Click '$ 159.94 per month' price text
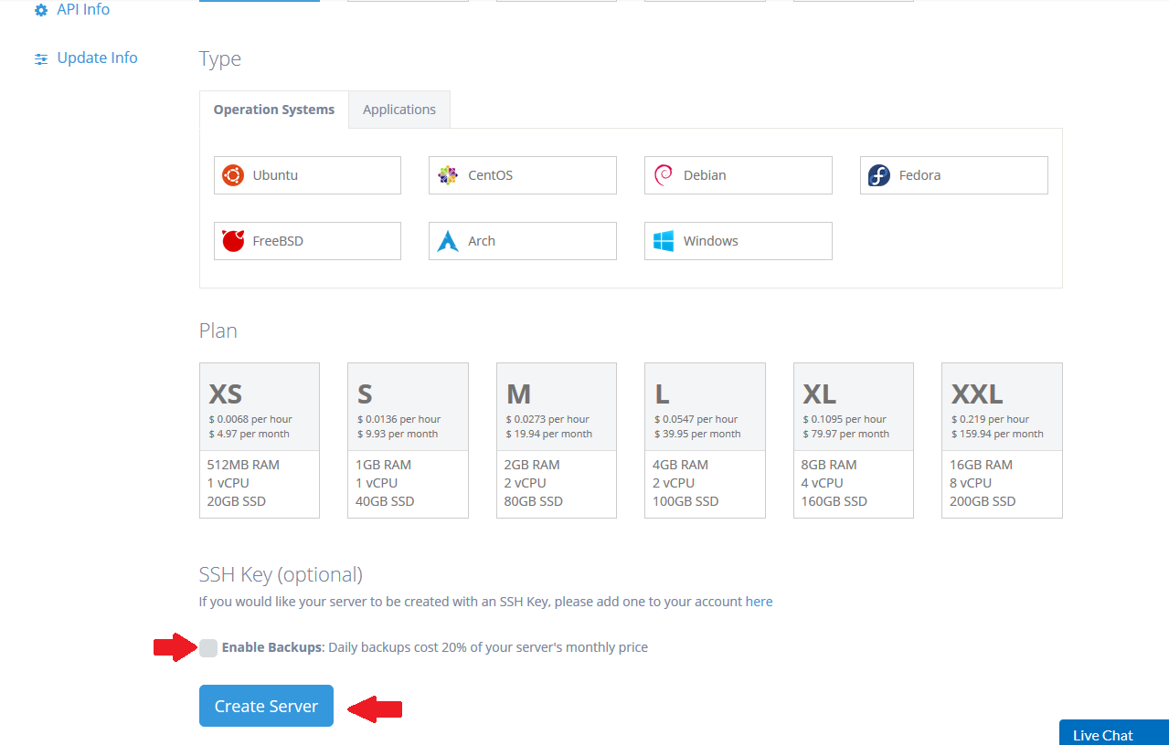1169x745 pixels. [997, 434]
